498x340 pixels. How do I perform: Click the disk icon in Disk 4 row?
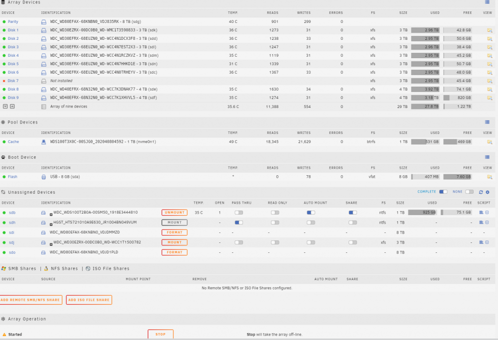tap(44, 56)
